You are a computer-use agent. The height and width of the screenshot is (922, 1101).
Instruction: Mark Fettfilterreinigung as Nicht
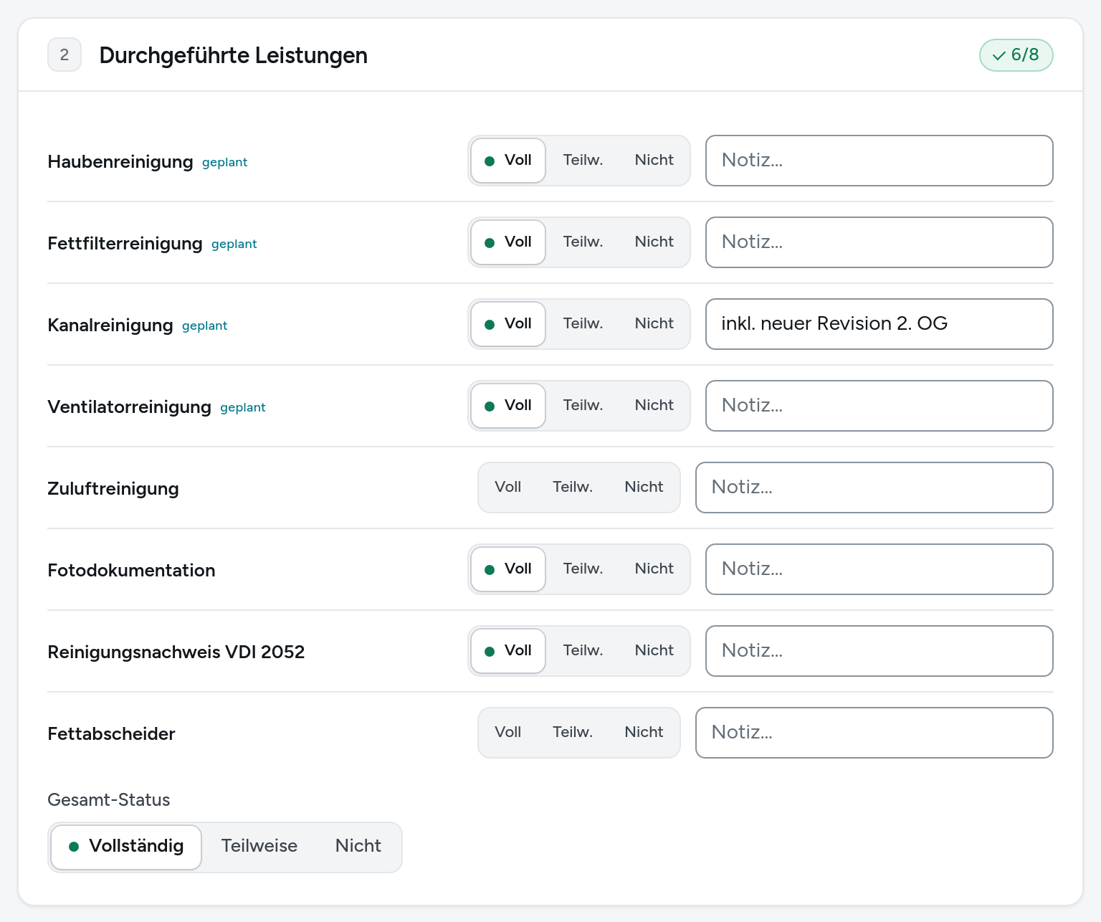coord(654,242)
